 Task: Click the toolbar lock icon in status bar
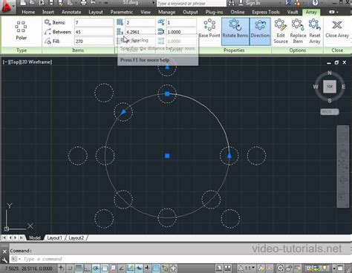pos(288,268)
